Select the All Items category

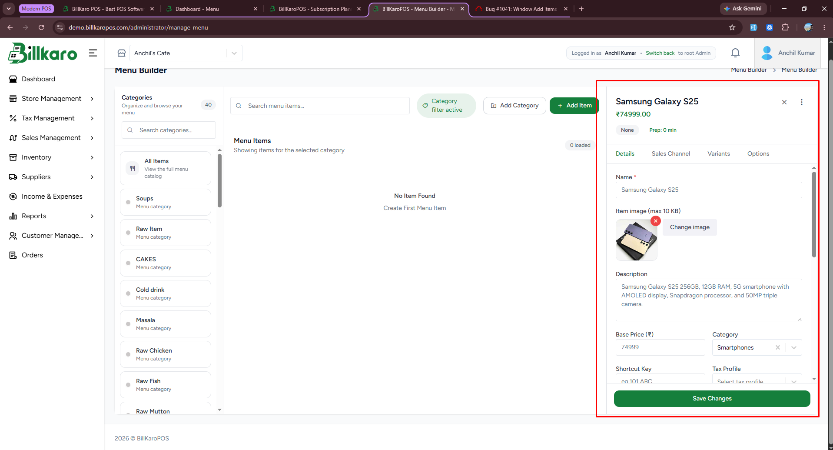(166, 168)
